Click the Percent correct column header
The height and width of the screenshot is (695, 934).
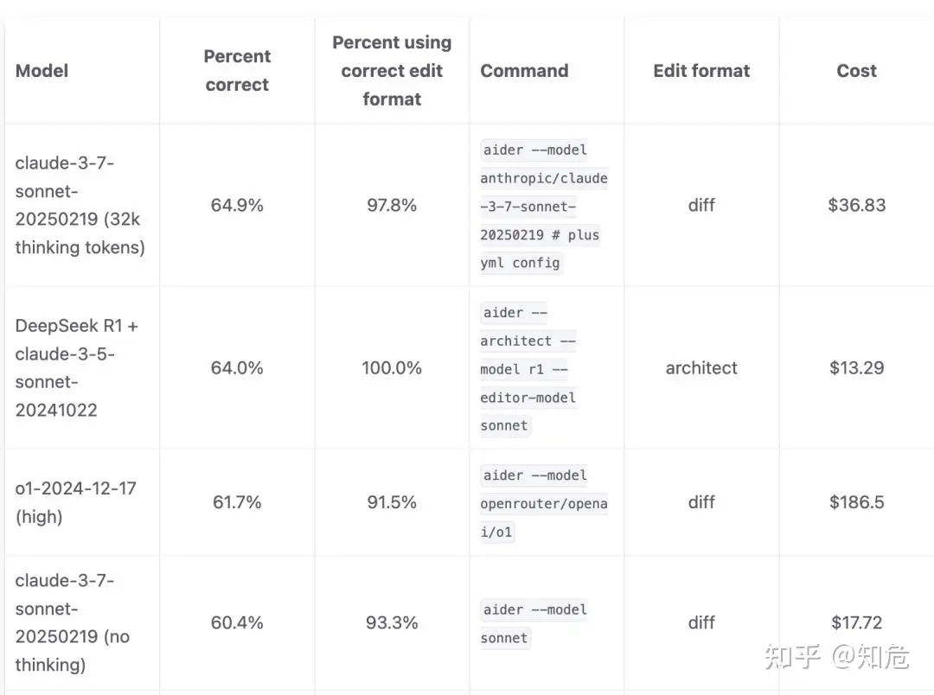(237, 70)
